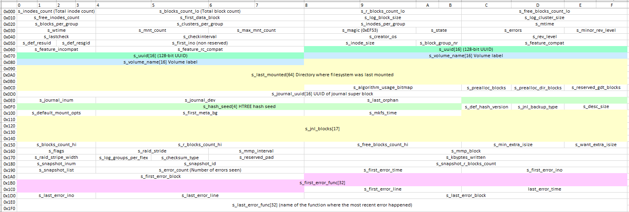Image resolution: width=629 pixels, height=212 pixels.
Task: Select the s_max_mnt_count cell
Action: (257, 30)
